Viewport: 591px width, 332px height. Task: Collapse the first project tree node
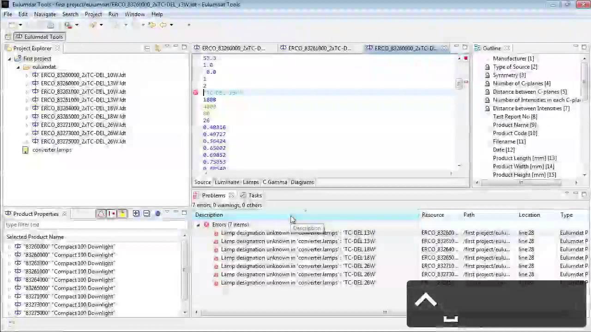click(x=9, y=59)
